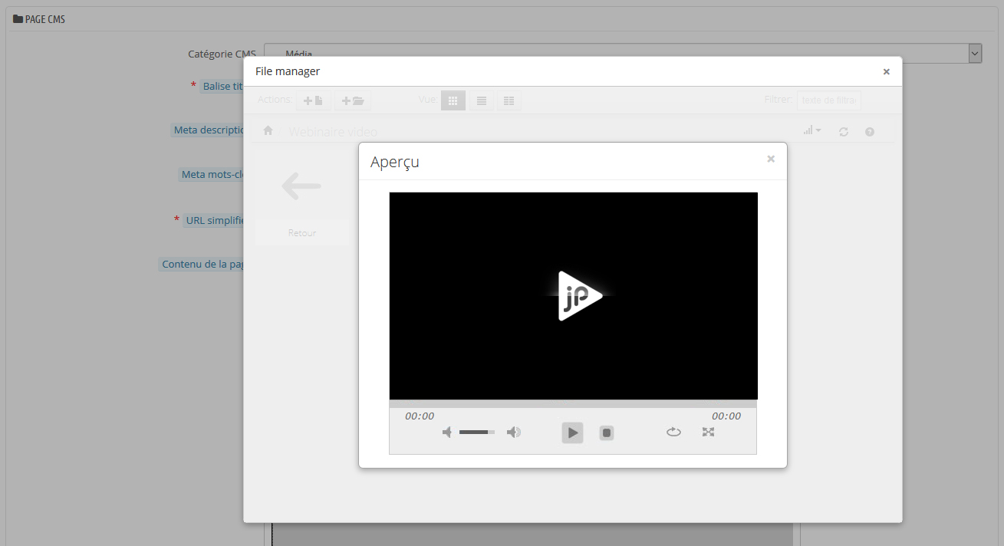Click the Aperçu dialog title
1004x546 pixels.
click(394, 162)
